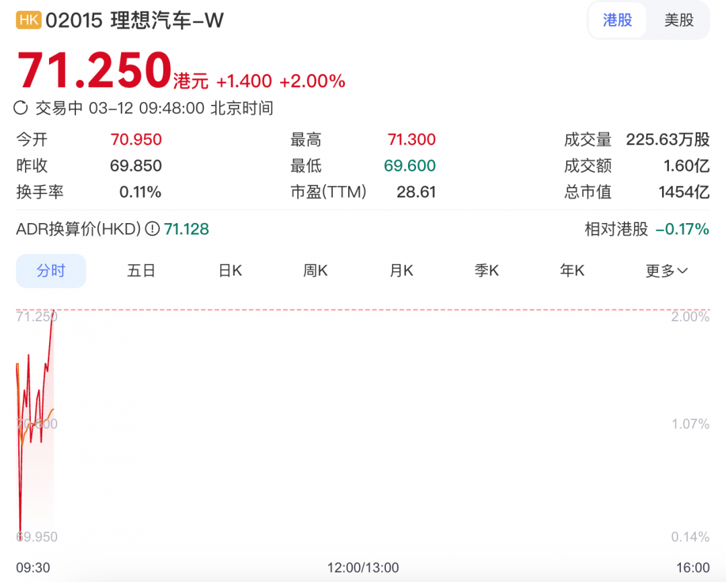Click the 09:30 time axis label

33,568
